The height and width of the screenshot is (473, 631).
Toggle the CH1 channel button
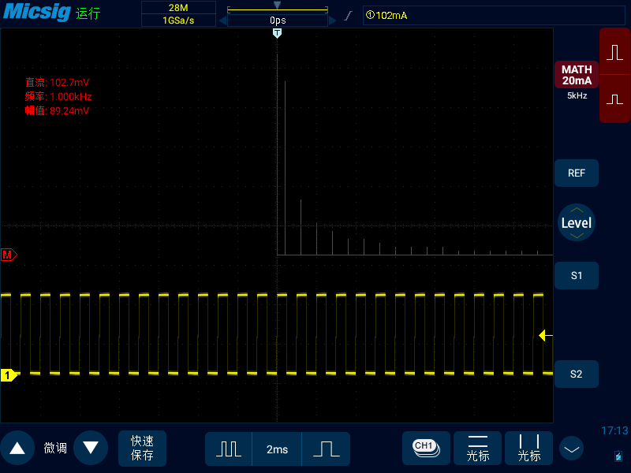pos(426,448)
